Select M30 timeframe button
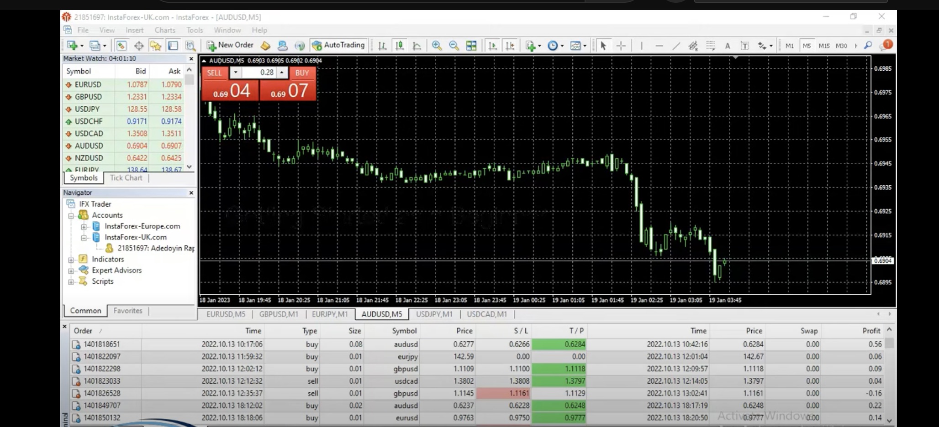 click(841, 46)
